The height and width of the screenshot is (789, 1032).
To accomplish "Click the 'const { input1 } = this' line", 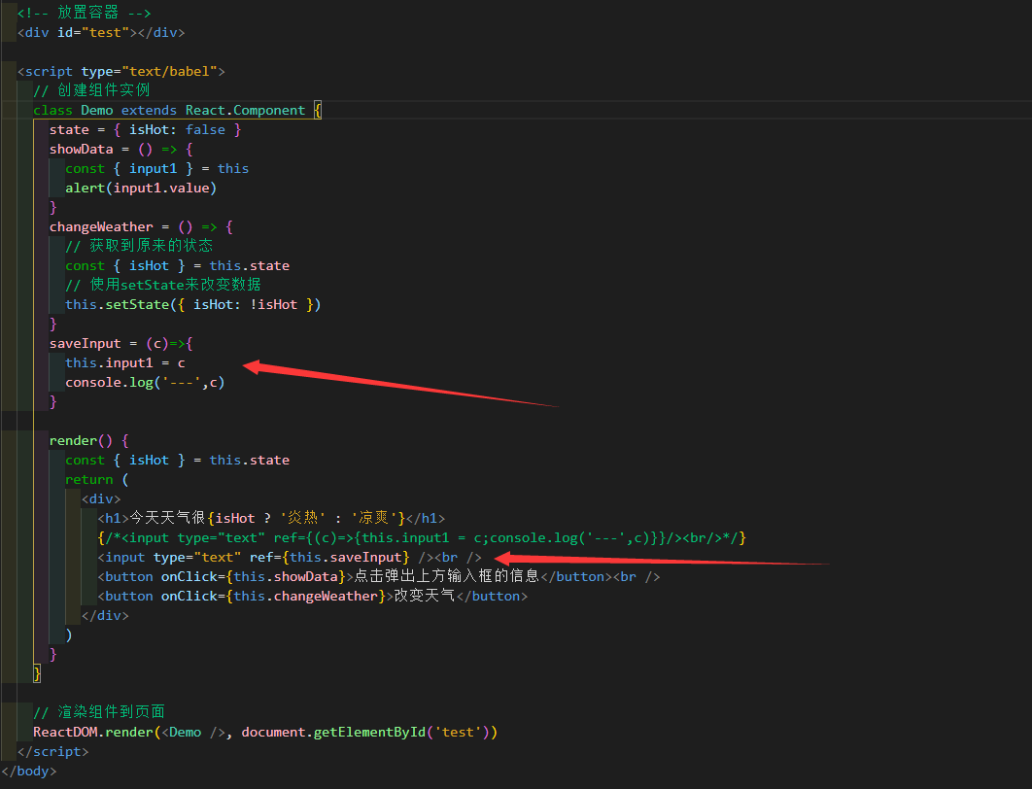I will coord(156,168).
